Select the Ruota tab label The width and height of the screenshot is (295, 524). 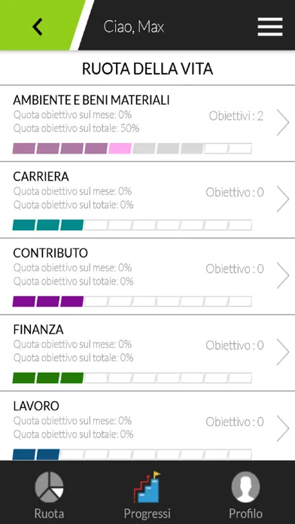click(x=49, y=513)
